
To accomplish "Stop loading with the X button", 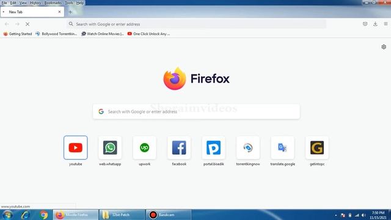I will [x=27, y=24].
